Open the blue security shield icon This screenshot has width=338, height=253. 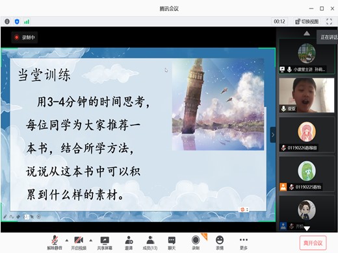tap(17, 21)
